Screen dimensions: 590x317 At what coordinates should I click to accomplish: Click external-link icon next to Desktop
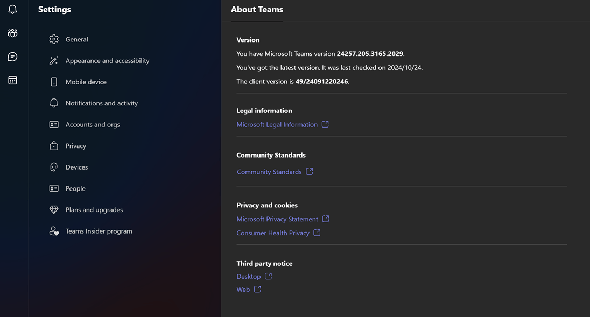[x=268, y=277]
